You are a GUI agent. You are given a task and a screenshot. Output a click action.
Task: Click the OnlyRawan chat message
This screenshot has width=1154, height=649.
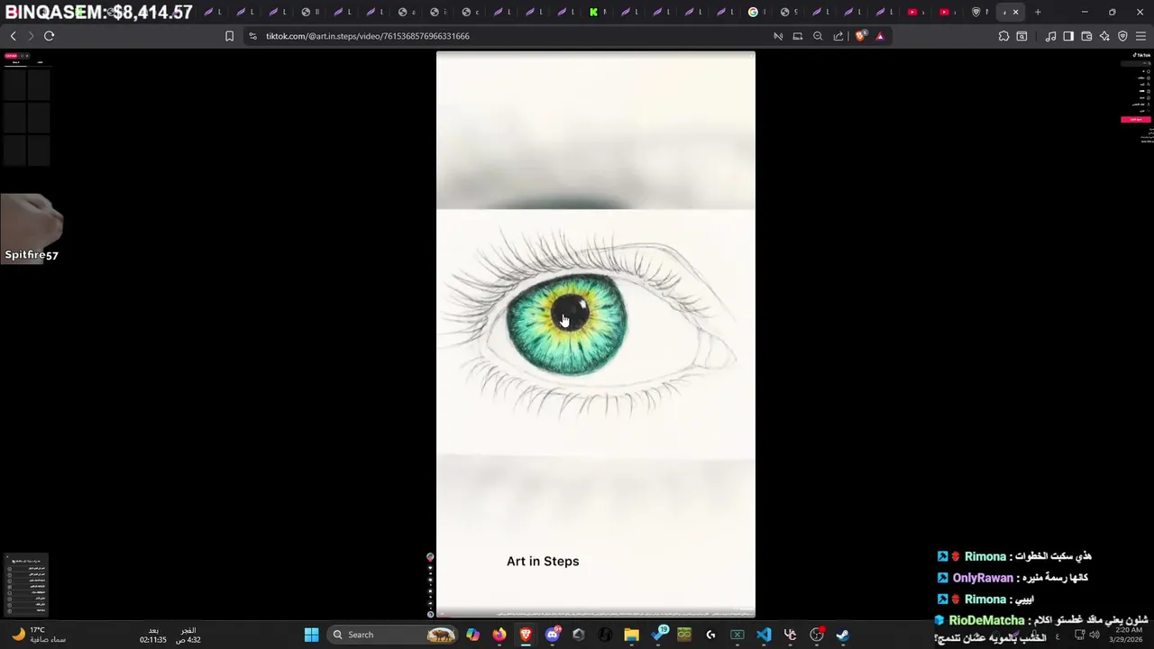point(1012,578)
